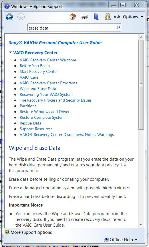Screen dimensions: 149x247
Task: Go to the Rescue Data topic
Action: point(31,123)
